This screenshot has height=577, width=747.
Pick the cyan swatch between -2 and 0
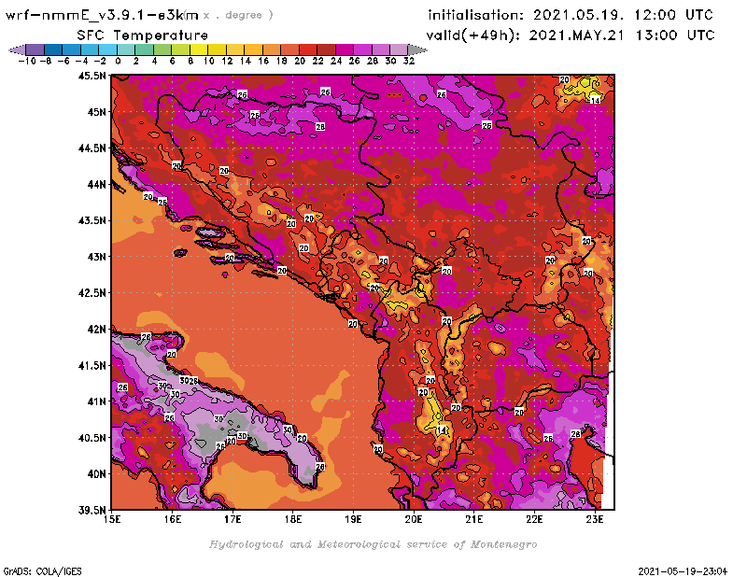pyautogui.click(x=108, y=49)
